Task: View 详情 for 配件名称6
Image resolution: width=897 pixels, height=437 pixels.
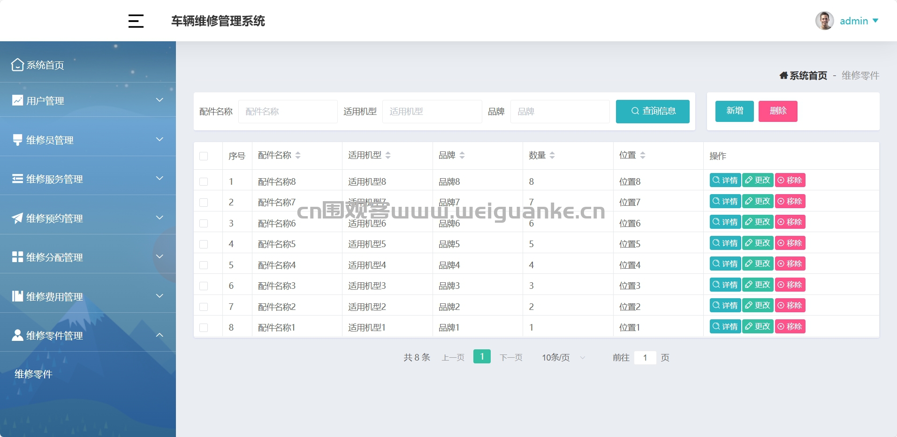Action: (x=725, y=222)
